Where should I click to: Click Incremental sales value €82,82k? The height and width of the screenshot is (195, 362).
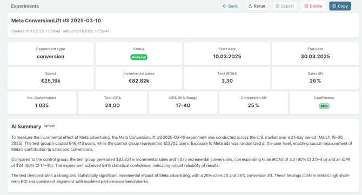pyautogui.click(x=139, y=81)
